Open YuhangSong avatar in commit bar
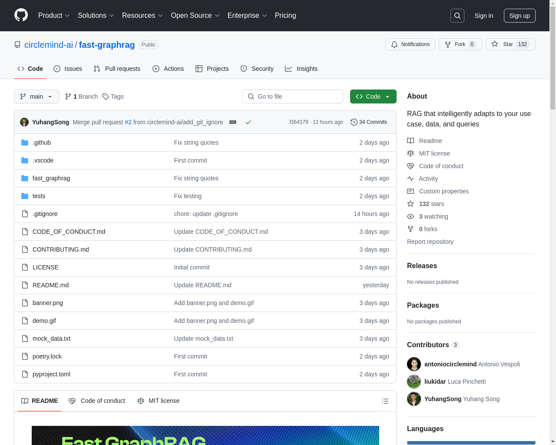Image resolution: width=556 pixels, height=445 pixels. coord(24,122)
